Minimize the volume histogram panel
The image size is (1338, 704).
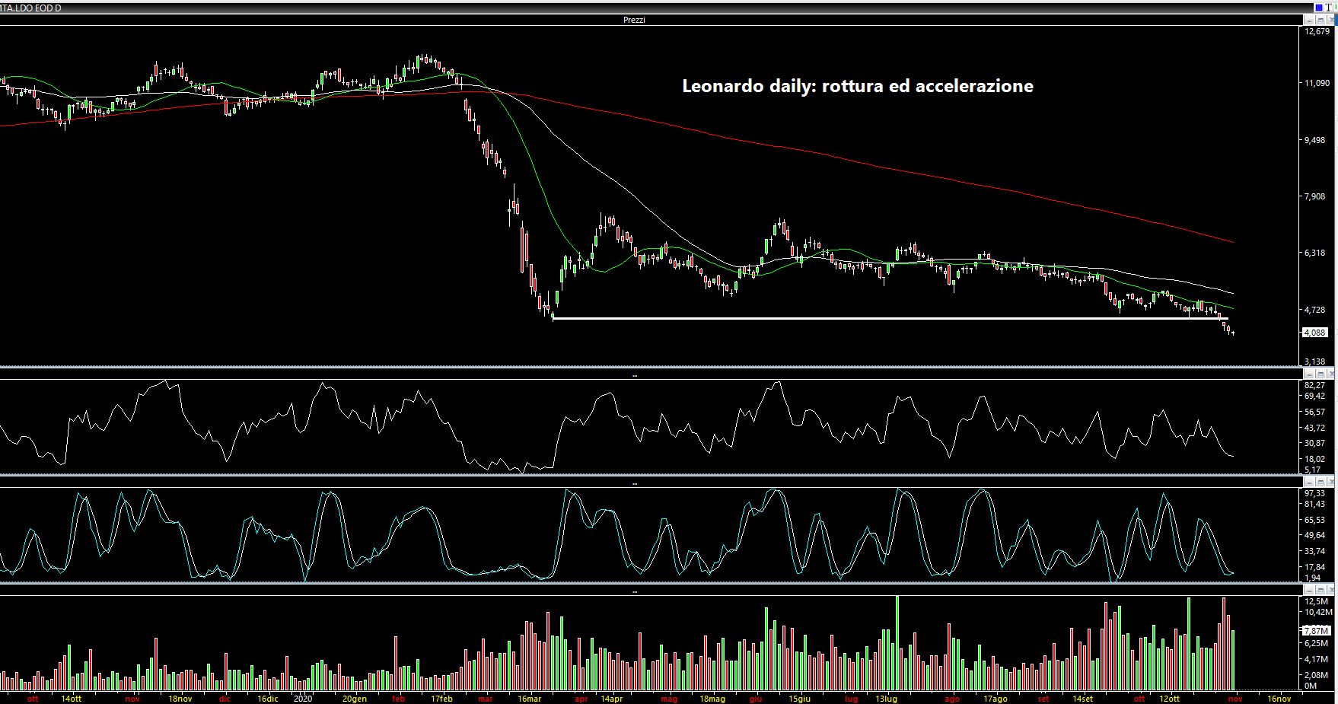(x=1309, y=591)
